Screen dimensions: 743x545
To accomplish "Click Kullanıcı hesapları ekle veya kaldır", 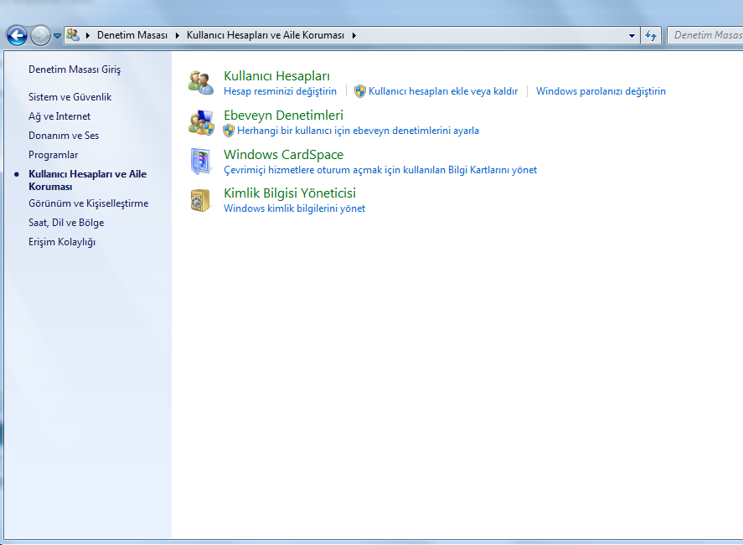I will point(443,91).
